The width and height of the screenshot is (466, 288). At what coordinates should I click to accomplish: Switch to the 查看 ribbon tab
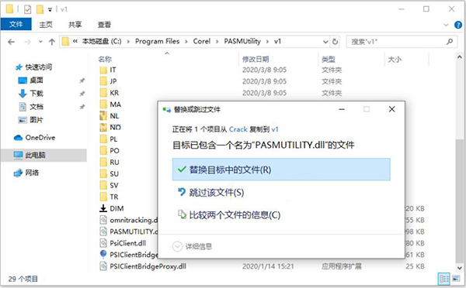click(104, 25)
